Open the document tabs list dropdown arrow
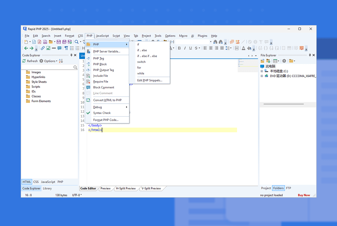Screen dimensions: 337x226 click(x=256, y=56)
